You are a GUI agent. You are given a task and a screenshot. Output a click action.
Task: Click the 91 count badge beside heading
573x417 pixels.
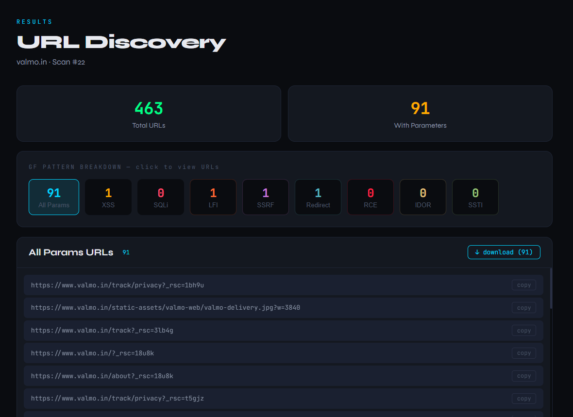coord(126,252)
